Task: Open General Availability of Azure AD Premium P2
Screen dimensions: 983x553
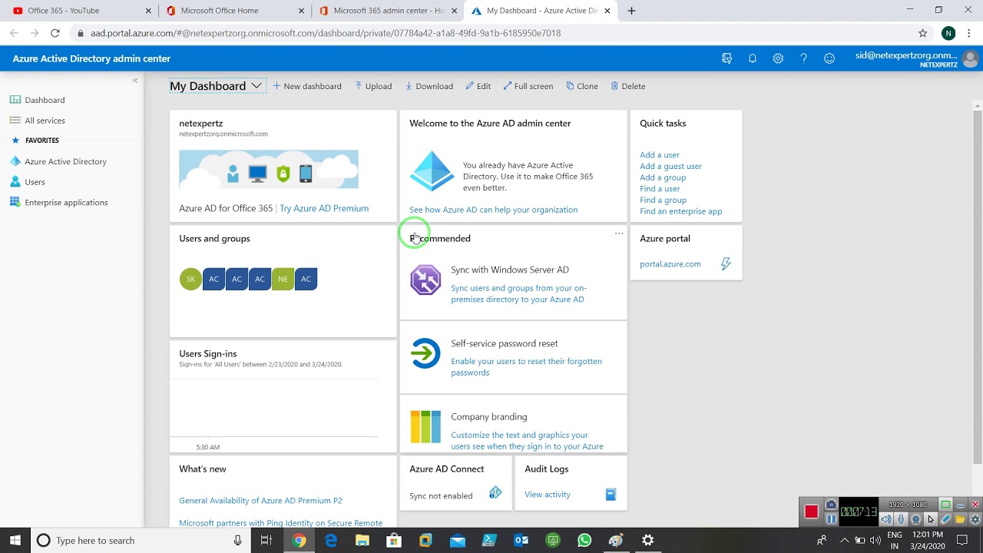Action: pos(260,501)
